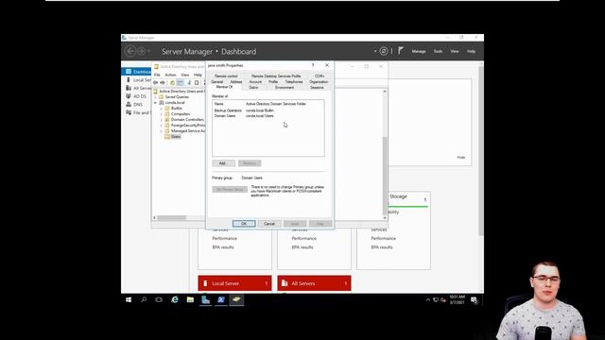
Task: Switch to Remote Desktop Services Profile tab
Action: 276,76
